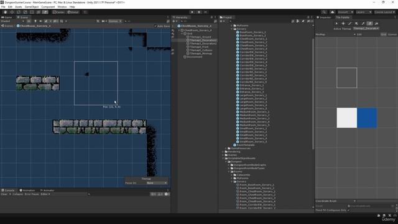
Task: Collapse the Sorcery prefab folder
Action: pos(232,29)
